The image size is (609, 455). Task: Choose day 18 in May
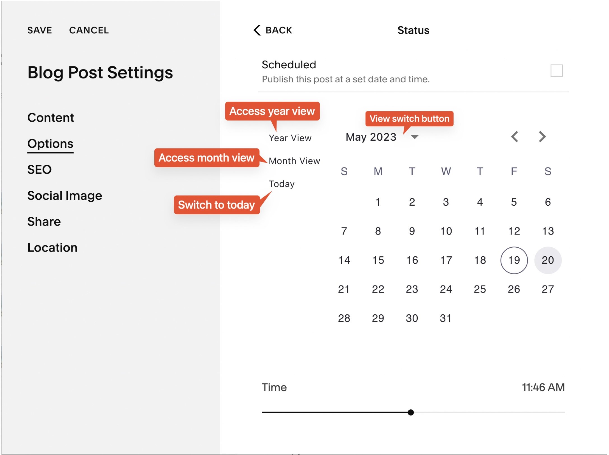(x=480, y=260)
